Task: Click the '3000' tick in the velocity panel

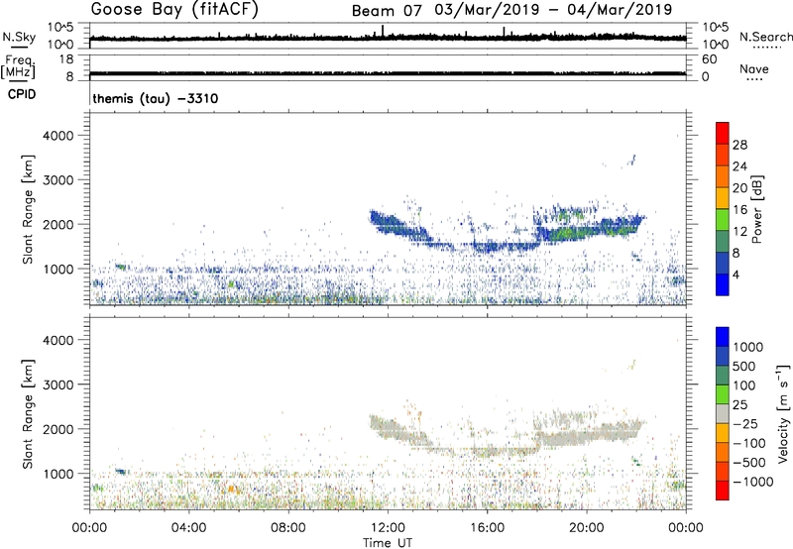Action: pos(57,384)
